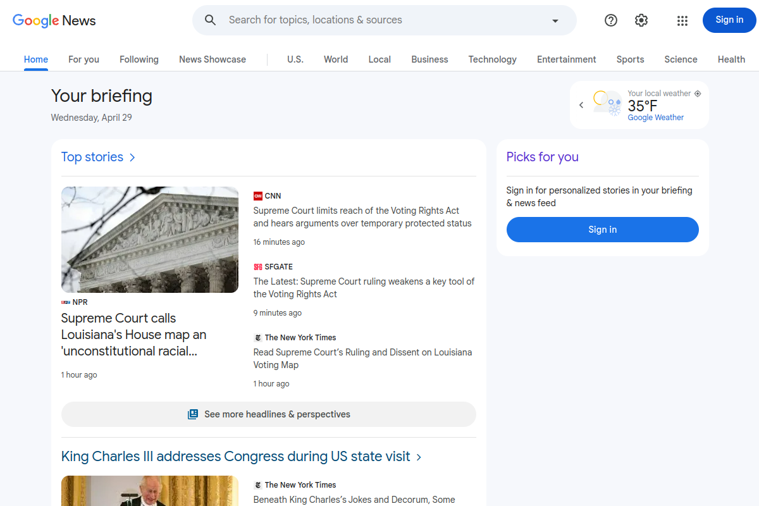Click the 35°F temperature reading
Image resolution: width=759 pixels, height=506 pixels.
coord(643,106)
